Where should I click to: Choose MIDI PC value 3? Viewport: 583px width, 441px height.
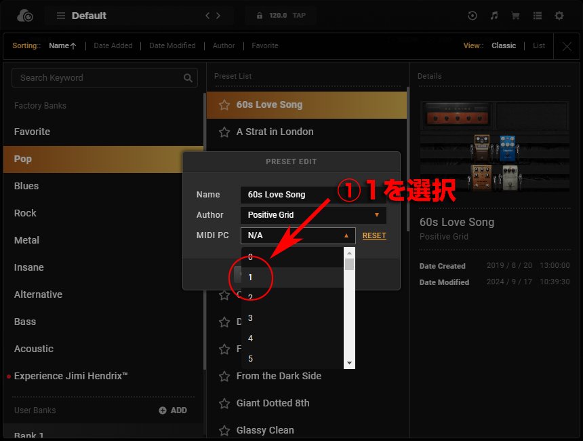click(292, 318)
